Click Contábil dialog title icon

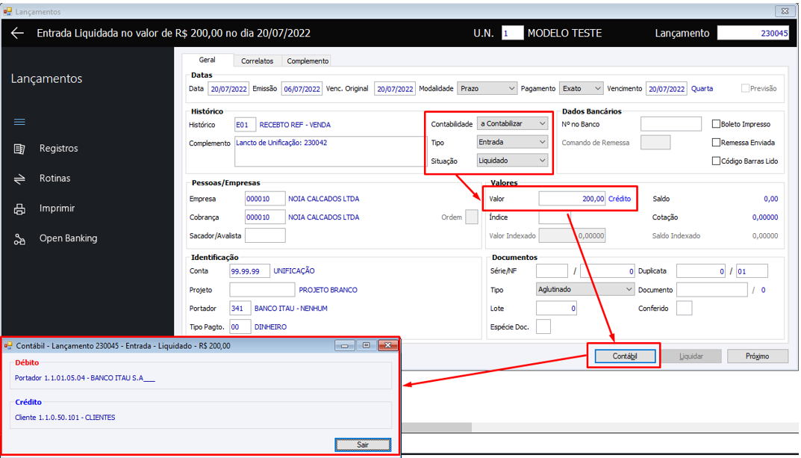(8, 345)
